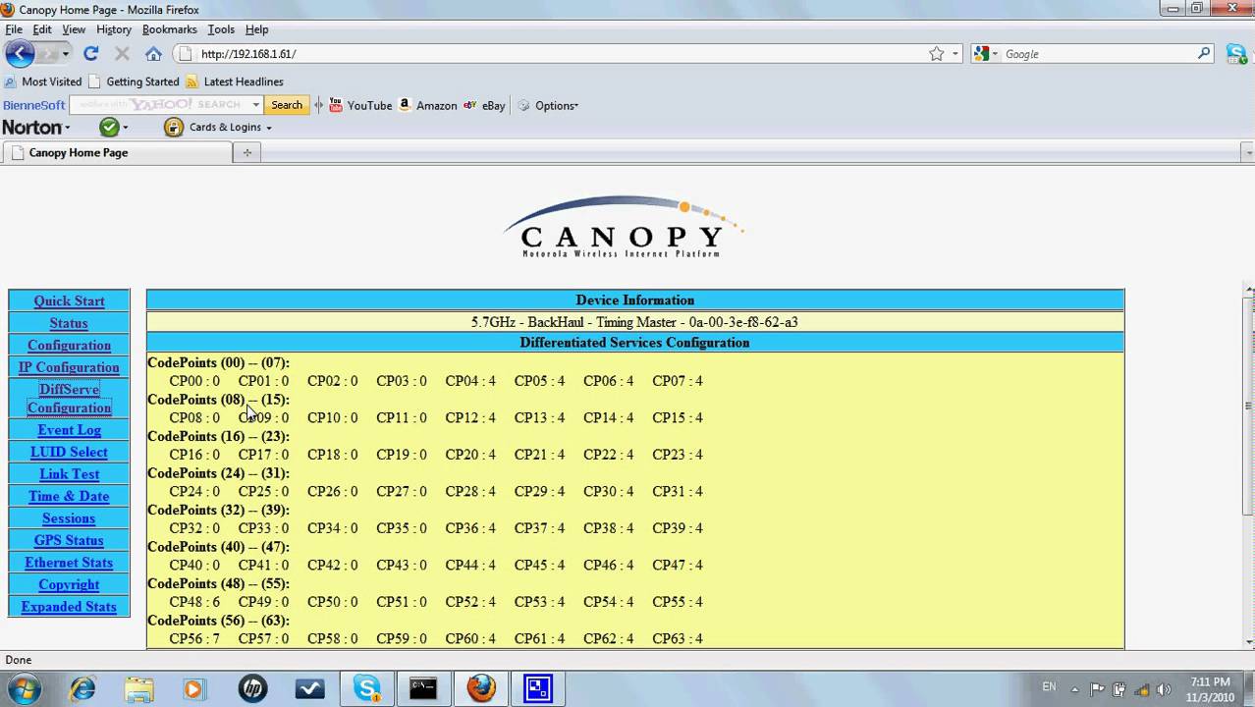Open the Most Visited bookmarks
Screen dimensions: 1255x707
tap(43, 82)
